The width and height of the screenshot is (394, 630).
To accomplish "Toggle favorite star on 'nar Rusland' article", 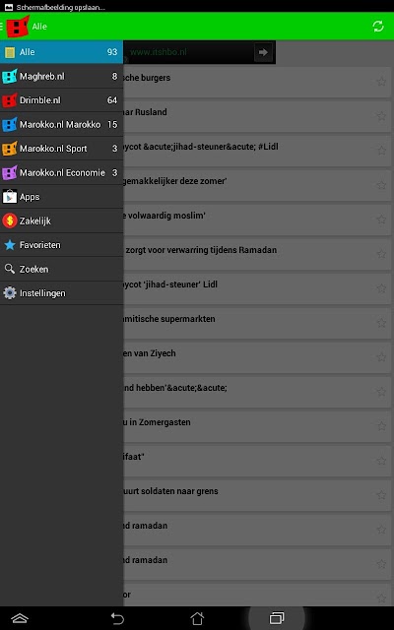I will (x=381, y=116).
